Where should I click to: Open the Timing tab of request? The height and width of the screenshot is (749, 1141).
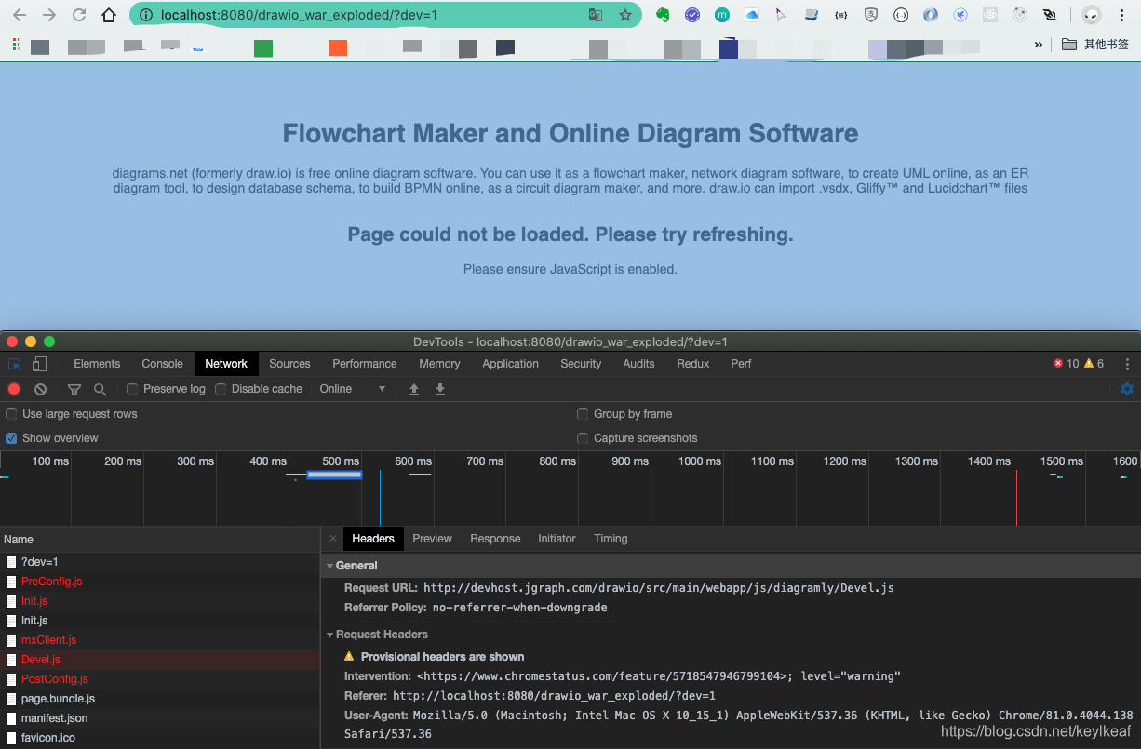[x=611, y=539]
